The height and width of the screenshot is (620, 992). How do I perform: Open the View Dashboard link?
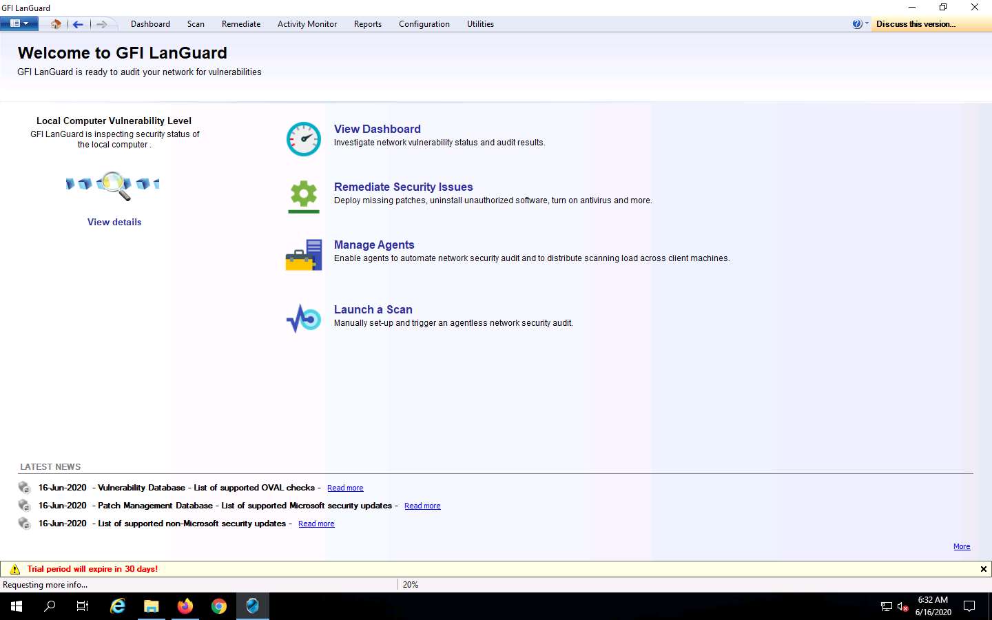pyautogui.click(x=378, y=129)
